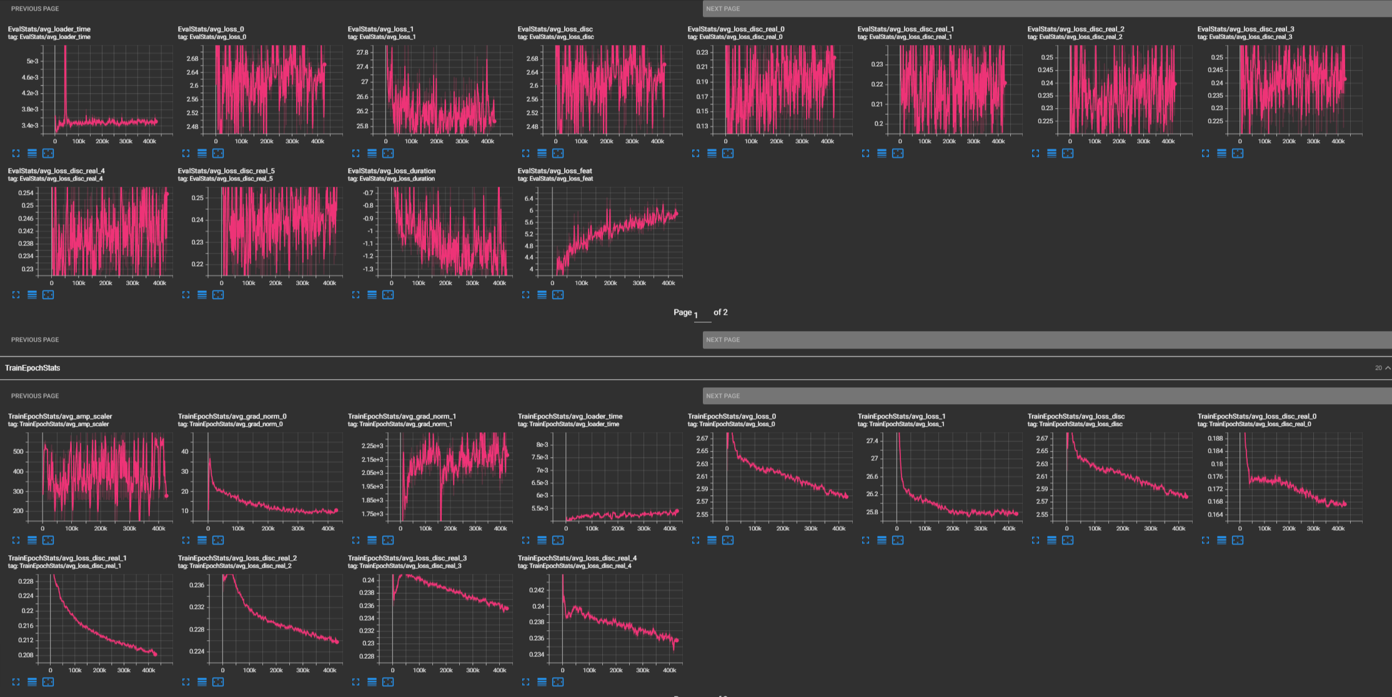Viewport: 1392px width, 697px height.
Task: Expand TrainEpochStats/avg_loss_disc_real_4 chart size
Action: [525, 682]
